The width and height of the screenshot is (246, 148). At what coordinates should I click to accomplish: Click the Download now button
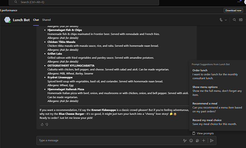coord(233,10)
